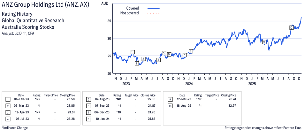Select marker 2 on the chart line
This screenshot has width=305, height=130.
(136, 63)
